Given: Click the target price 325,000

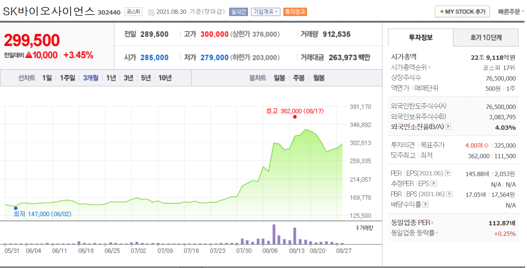Looking at the screenshot, I should 505,145.
